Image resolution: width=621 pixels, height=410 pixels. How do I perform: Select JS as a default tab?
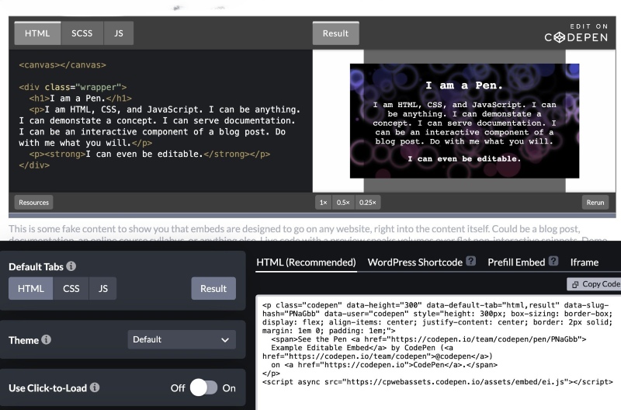click(x=103, y=288)
